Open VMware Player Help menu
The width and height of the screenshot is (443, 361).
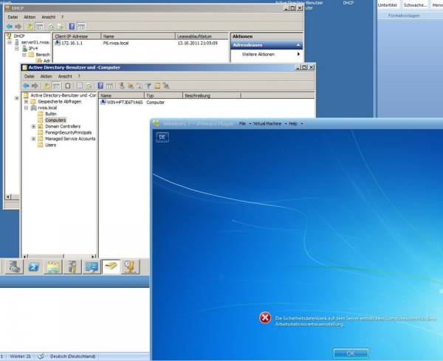[293, 124]
